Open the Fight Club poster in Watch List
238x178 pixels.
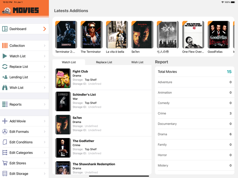[63, 78]
